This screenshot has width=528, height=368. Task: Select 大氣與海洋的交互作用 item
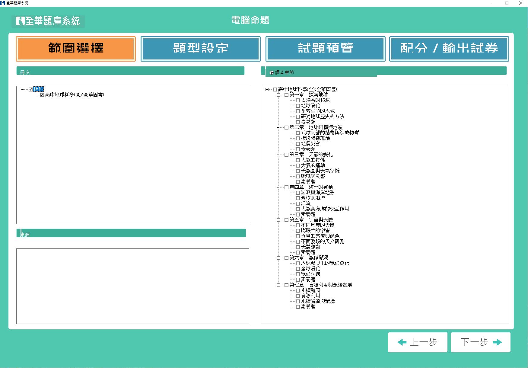[325, 209]
